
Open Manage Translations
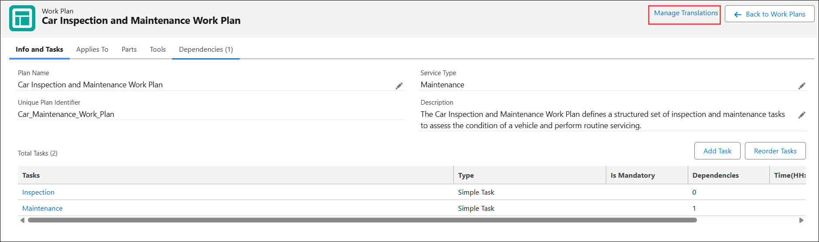coord(686,13)
